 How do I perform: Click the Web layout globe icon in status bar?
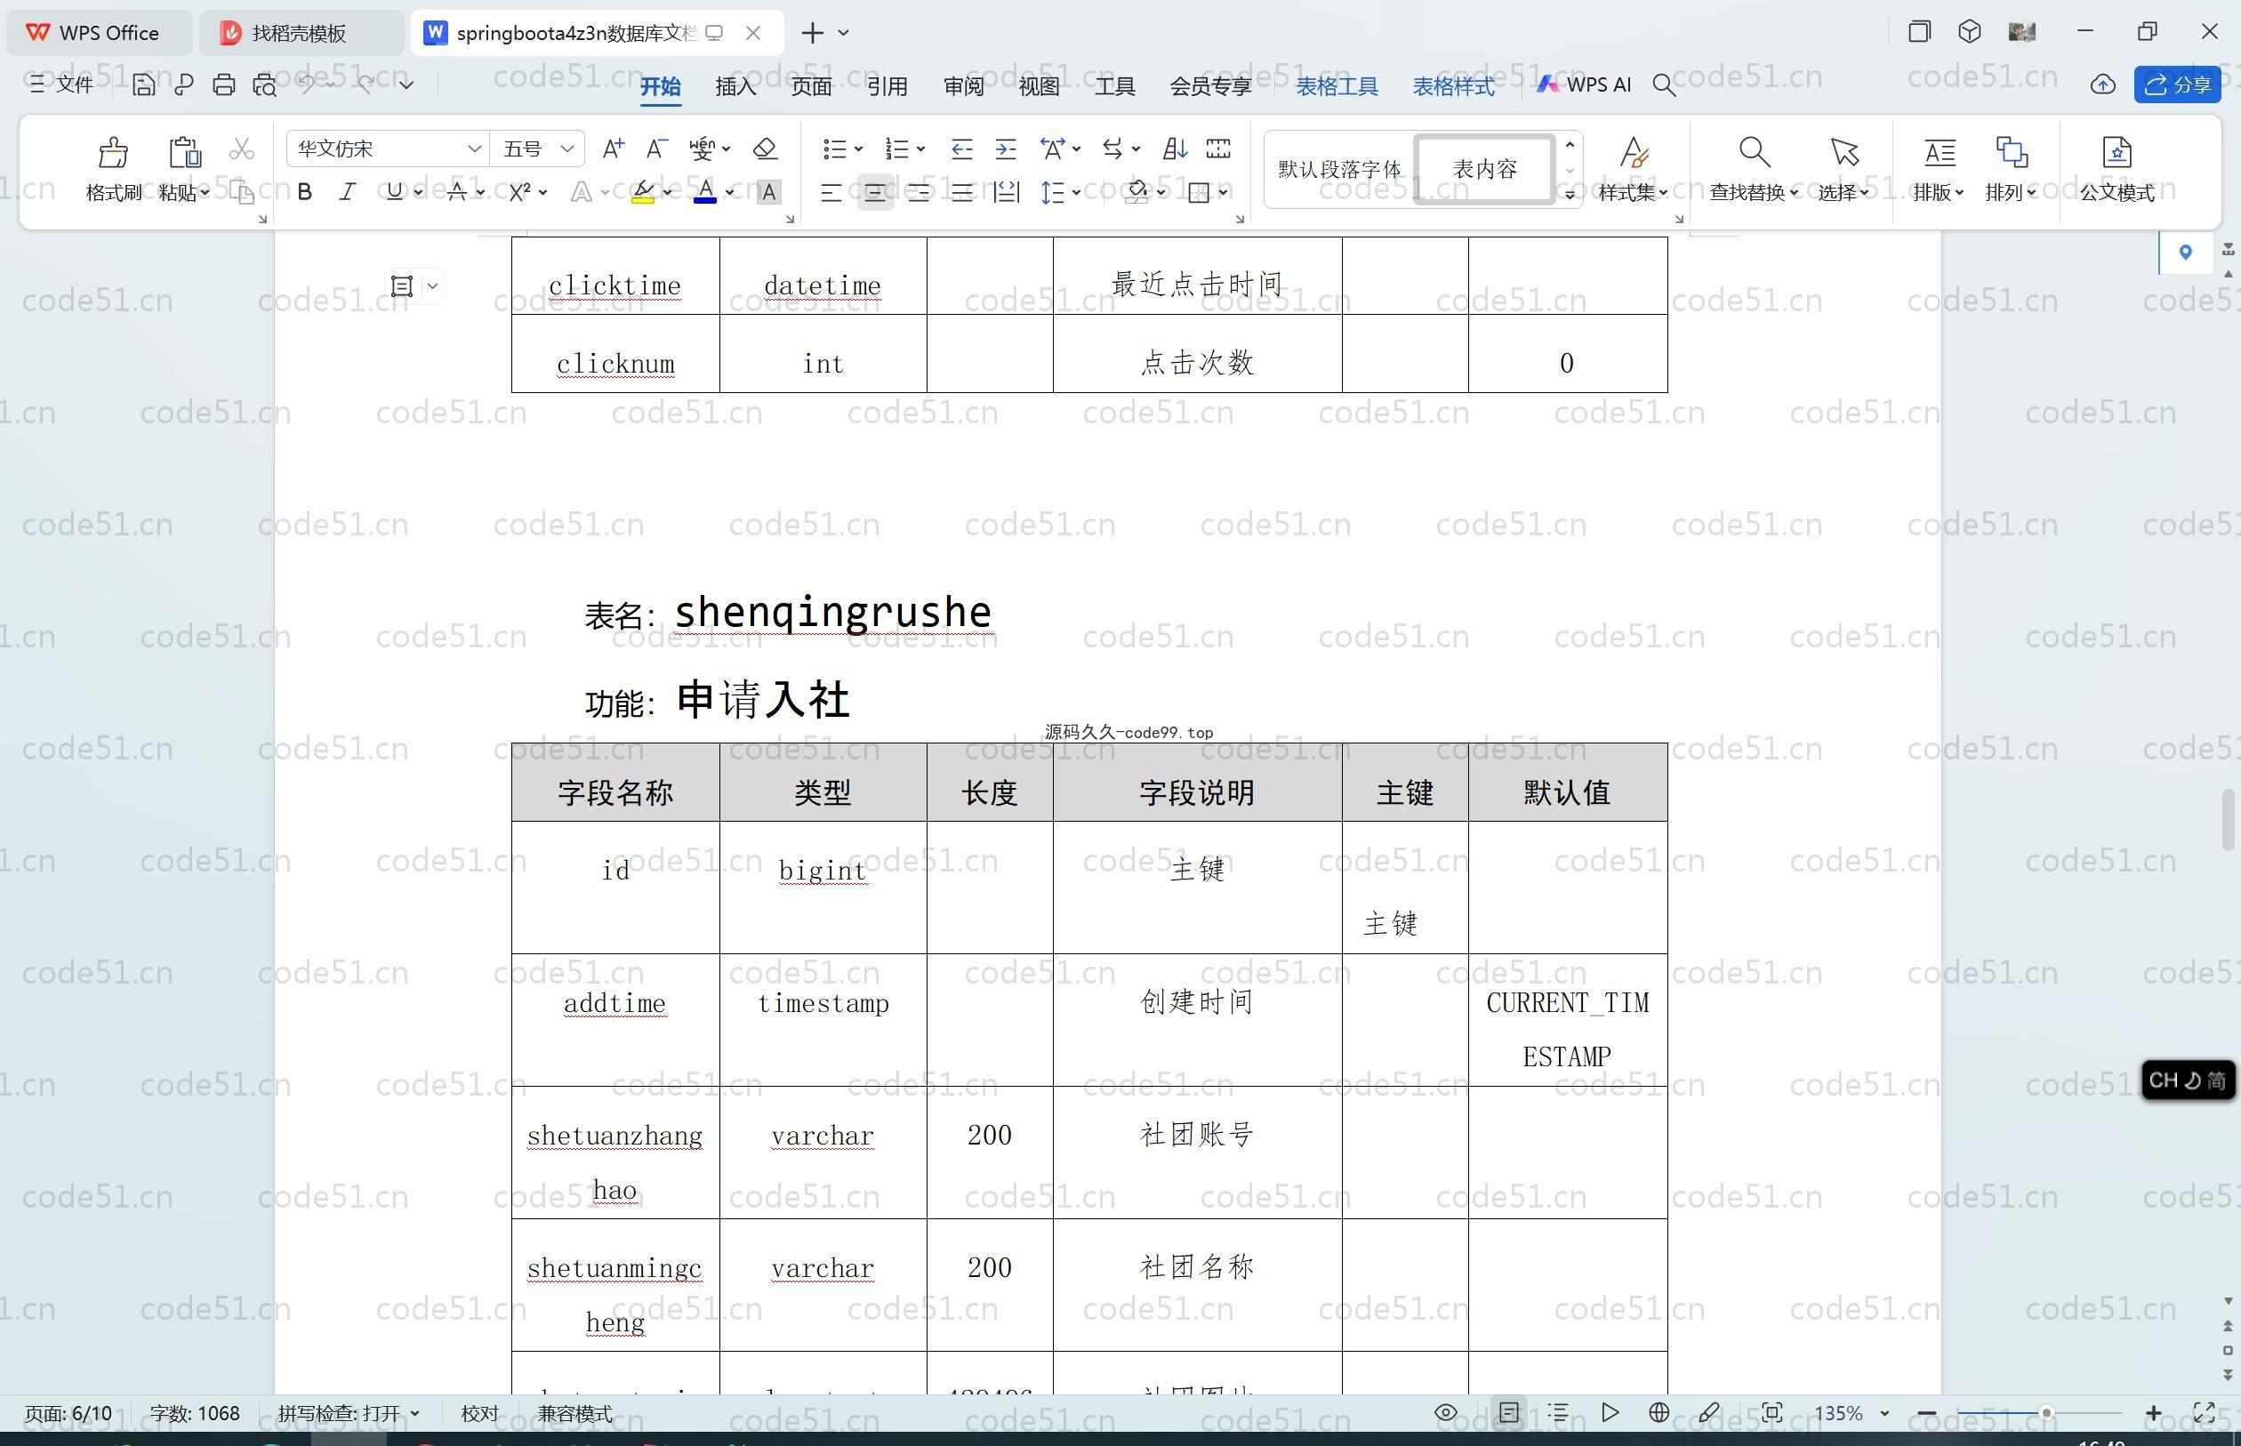coord(1659,1412)
